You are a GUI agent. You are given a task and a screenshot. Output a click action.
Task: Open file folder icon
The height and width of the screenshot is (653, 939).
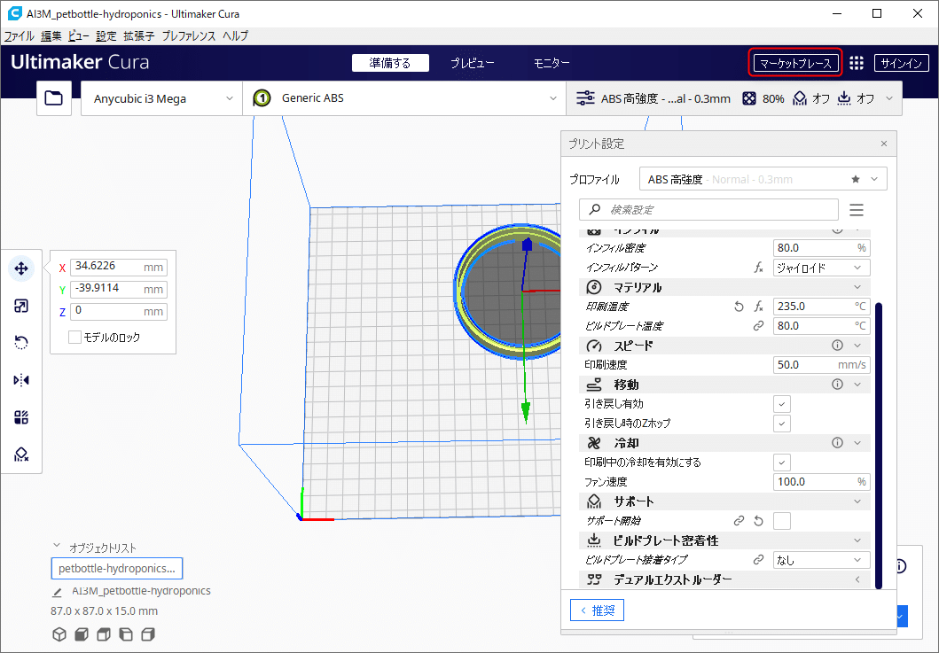[54, 98]
